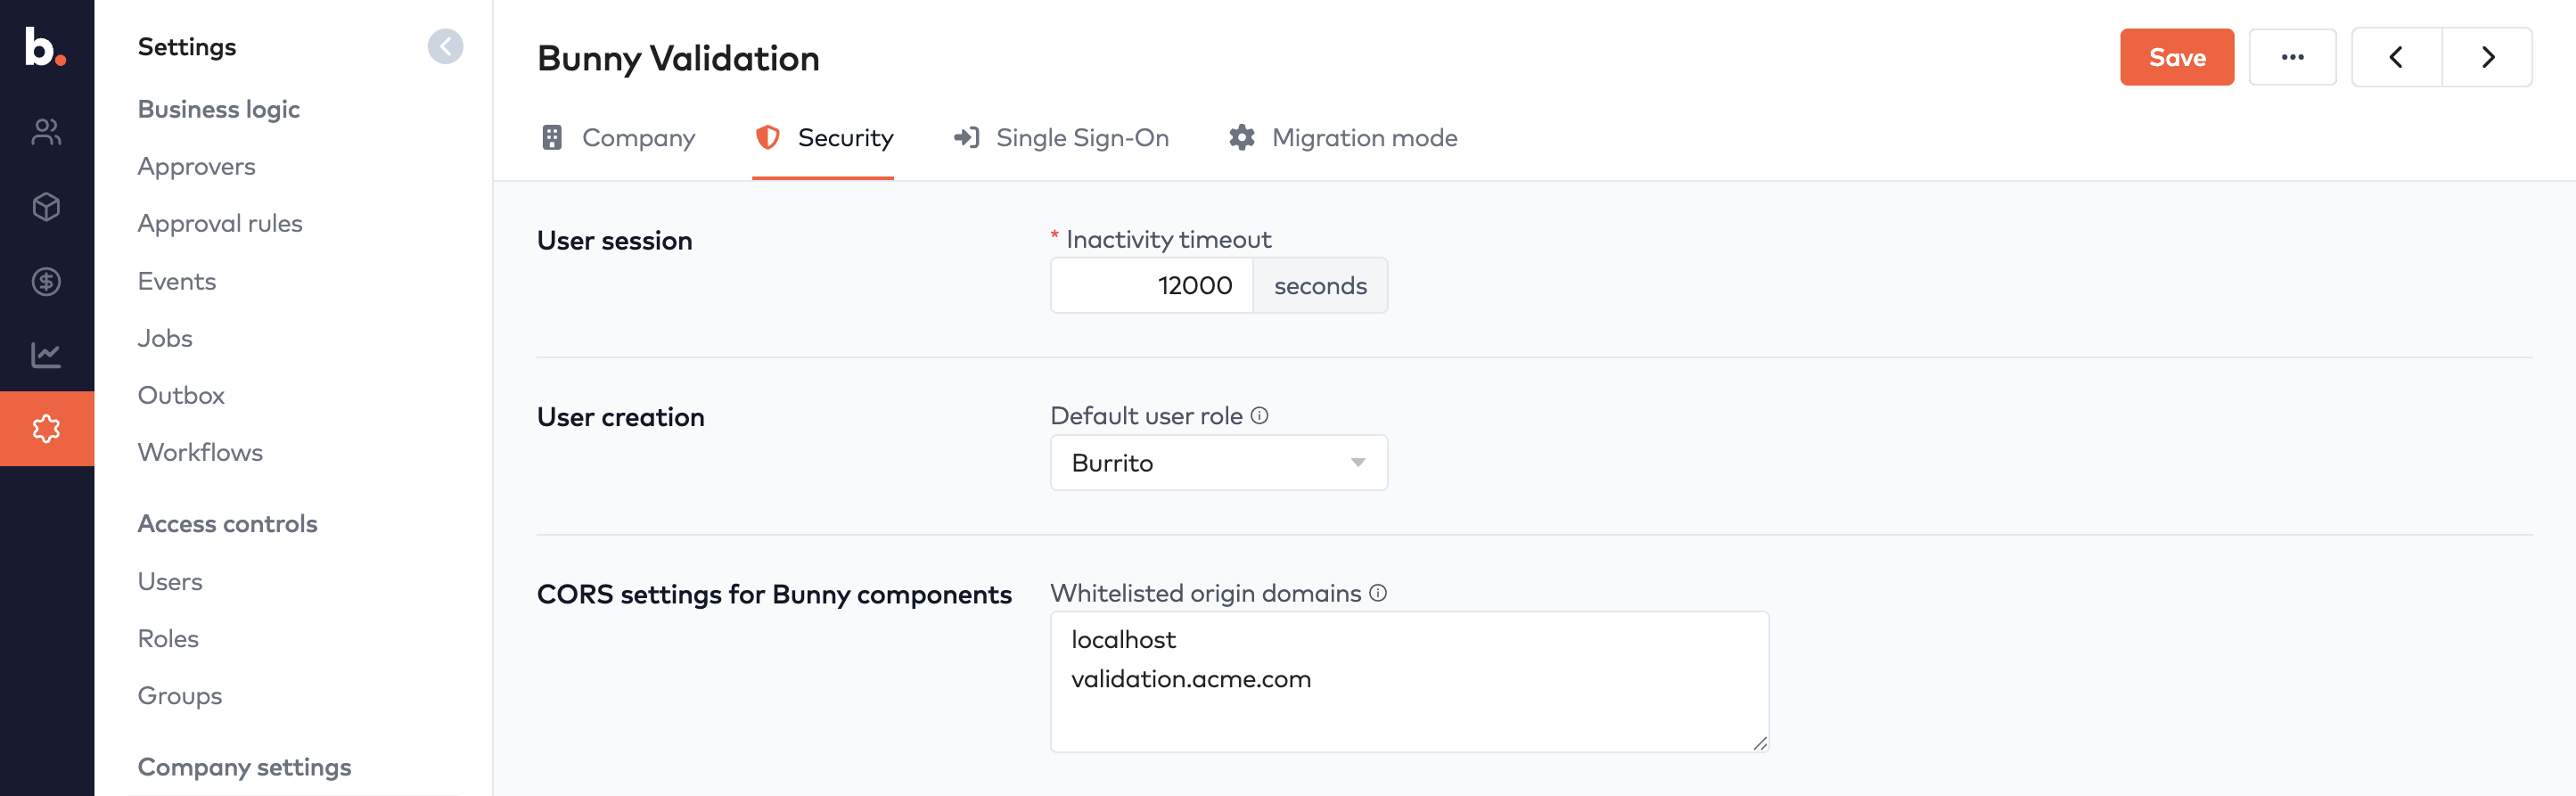Open the billing dollar icon in sidebar
2576x796 pixels.
click(x=46, y=282)
